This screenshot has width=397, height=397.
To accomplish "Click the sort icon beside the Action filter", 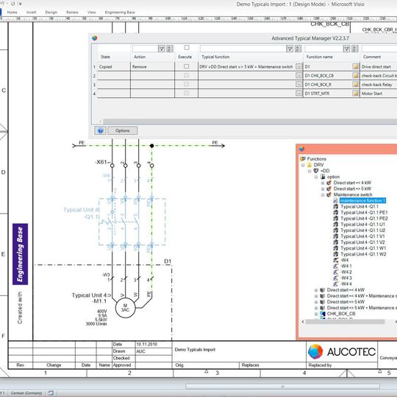I will [170, 49].
